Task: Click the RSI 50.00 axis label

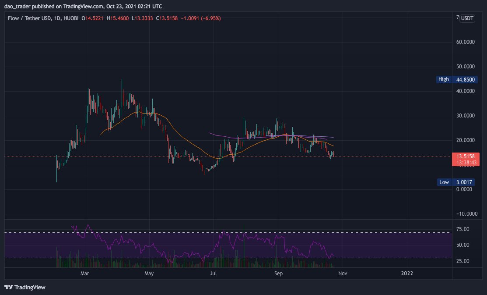Action: [462, 245]
